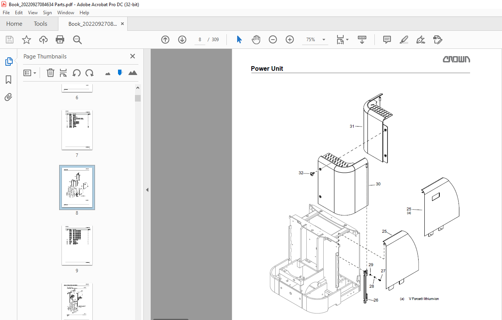Show Page Thumbnails sidebar panel
The height and width of the screenshot is (320, 502).
pos(8,62)
